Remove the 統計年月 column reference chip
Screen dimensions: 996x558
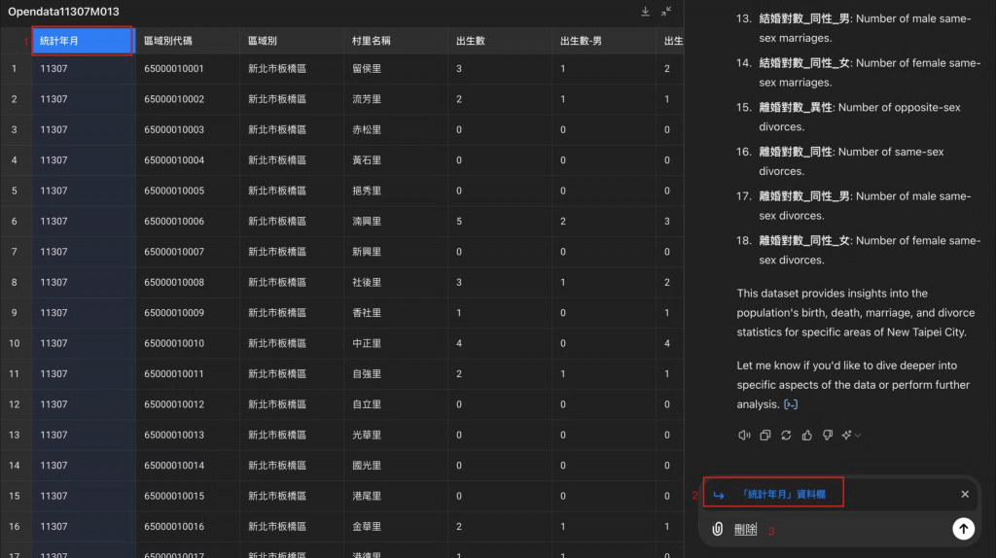click(x=965, y=494)
